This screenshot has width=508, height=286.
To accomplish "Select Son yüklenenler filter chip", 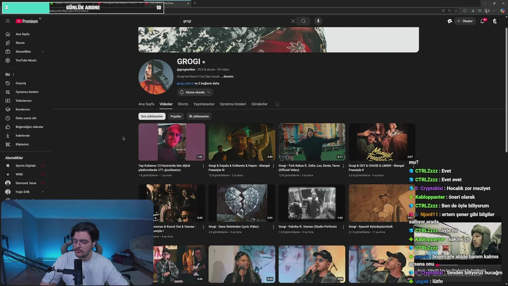I will [x=152, y=116].
